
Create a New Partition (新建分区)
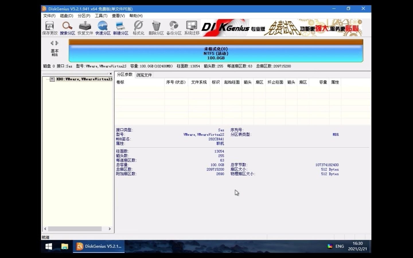pyautogui.click(x=120, y=28)
